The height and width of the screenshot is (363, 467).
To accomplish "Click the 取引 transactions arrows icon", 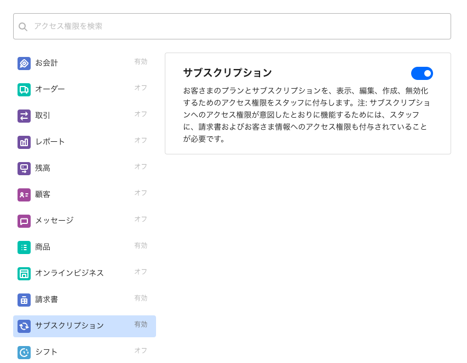I will pyautogui.click(x=24, y=116).
